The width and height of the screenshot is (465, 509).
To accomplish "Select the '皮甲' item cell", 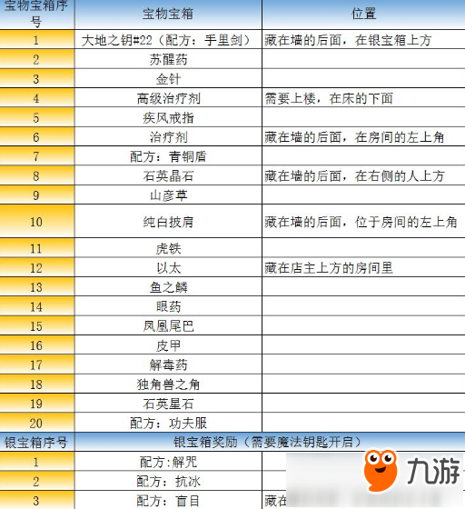I will (x=168, y=345).
